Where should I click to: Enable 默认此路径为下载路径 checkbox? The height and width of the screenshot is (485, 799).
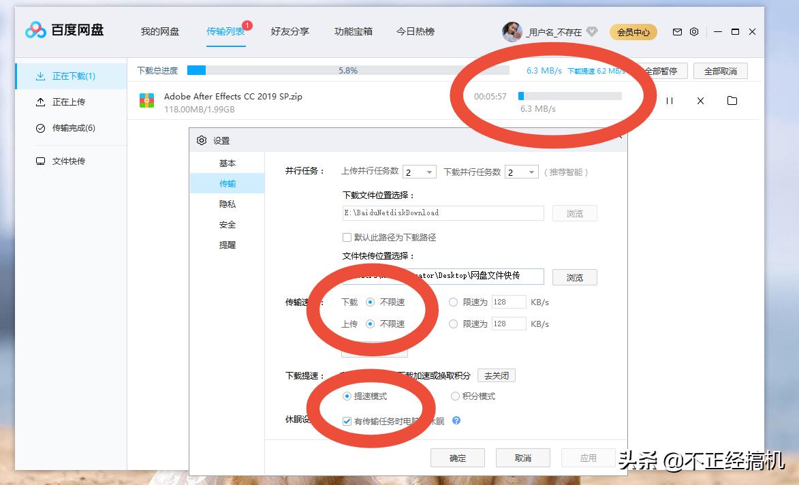click(347, 236)
